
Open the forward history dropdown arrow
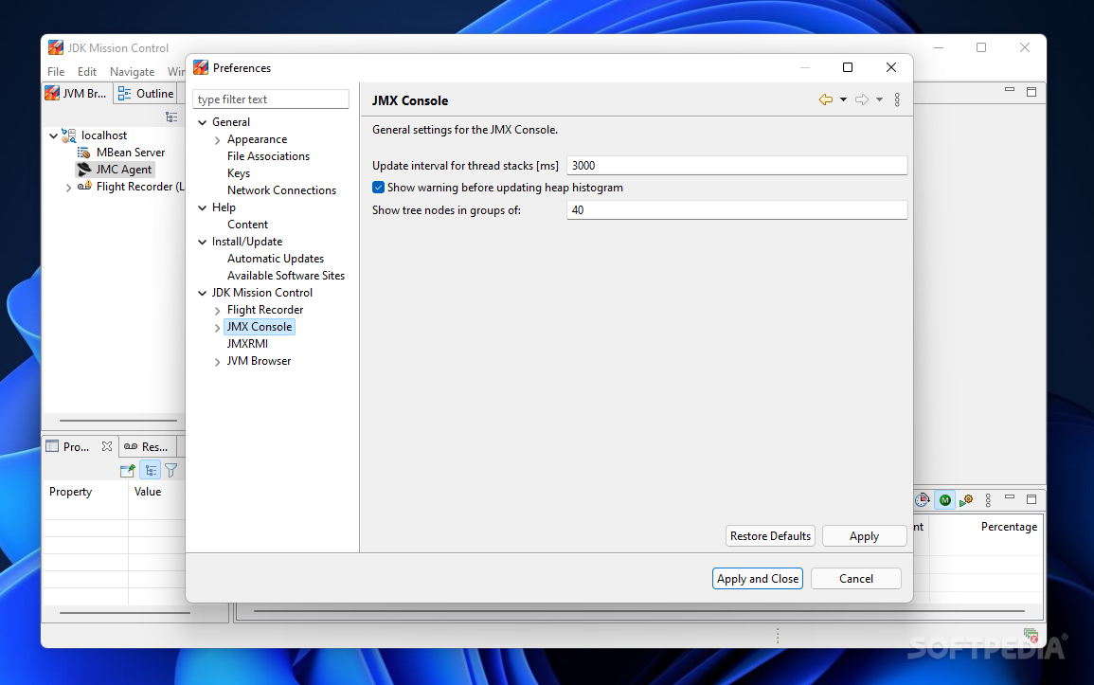pos(879,99)
